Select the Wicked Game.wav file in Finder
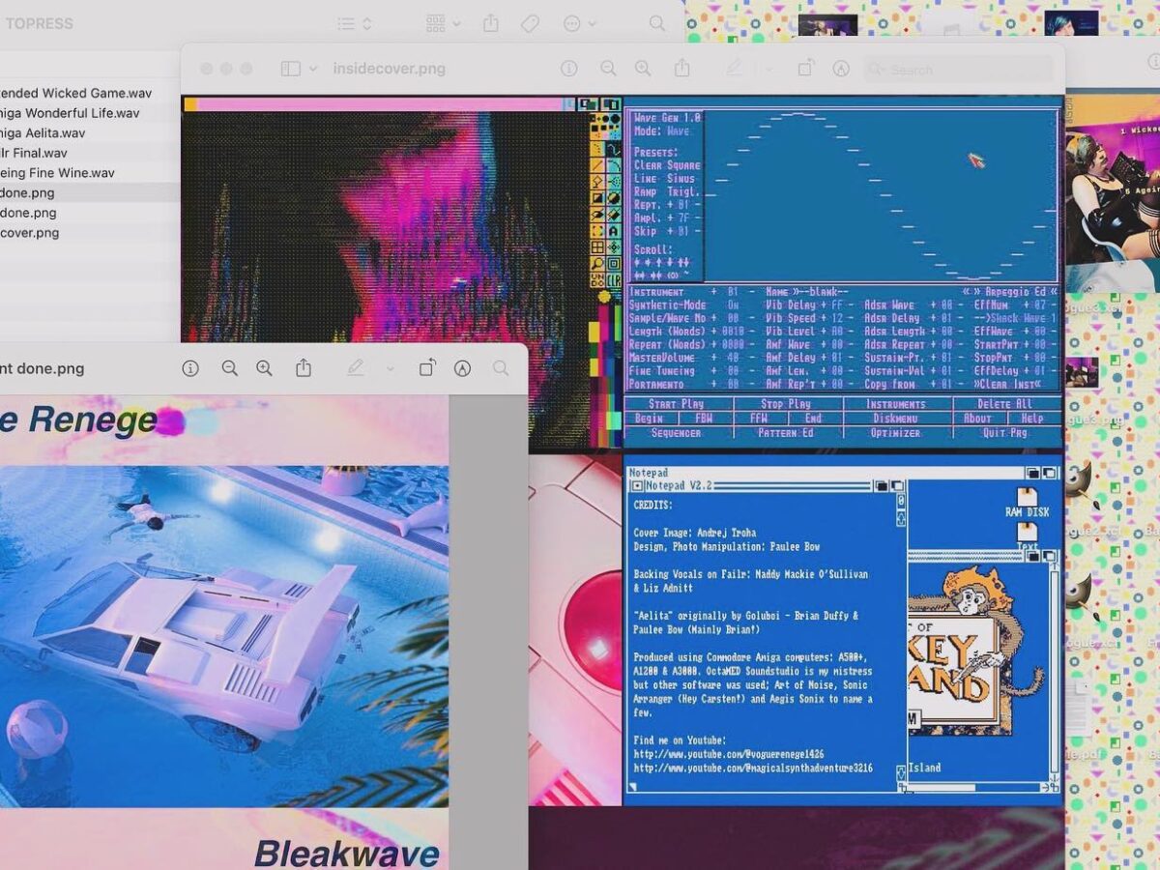This screenshot has height=870, width=1160. [x=75, y=93]
